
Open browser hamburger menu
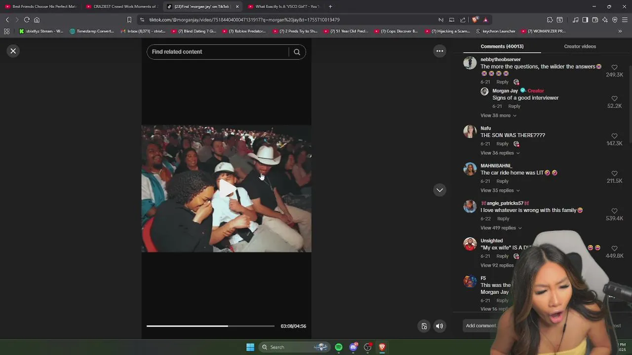pos(625,20)
